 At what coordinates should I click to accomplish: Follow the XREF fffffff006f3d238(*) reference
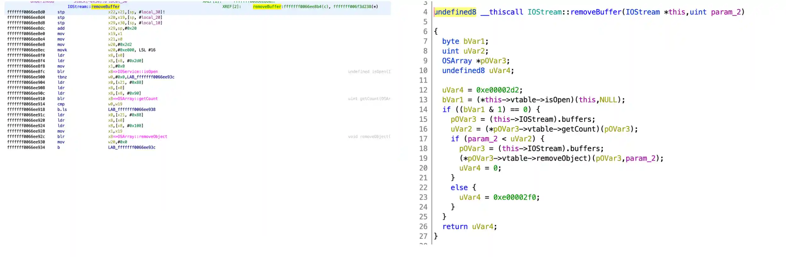356,7
